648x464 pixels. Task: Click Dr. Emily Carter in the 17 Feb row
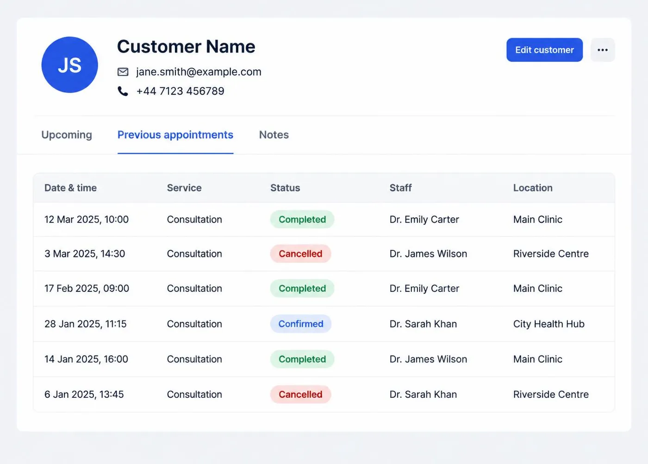pos(424,288)
